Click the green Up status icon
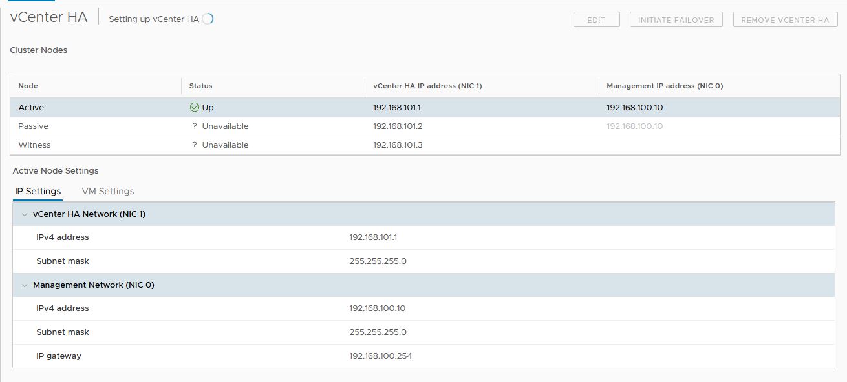This screenshot has height=382, width=847. coord(194,107)
